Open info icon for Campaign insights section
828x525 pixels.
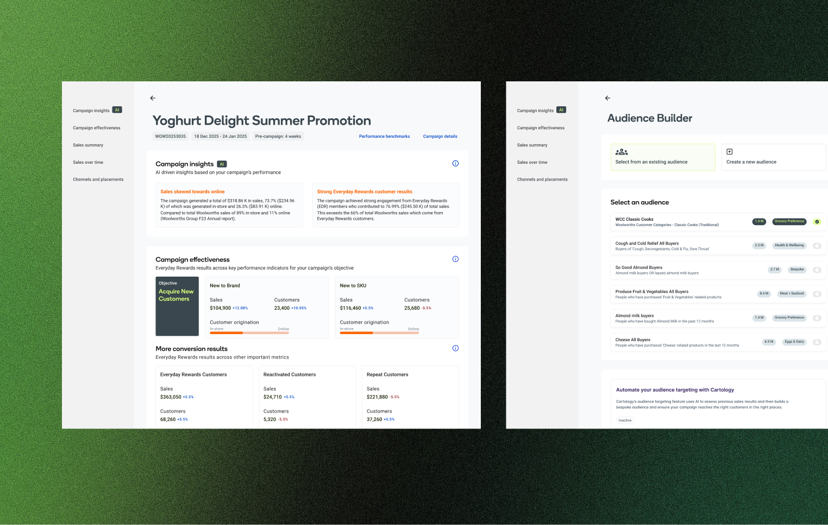(455, 163)
